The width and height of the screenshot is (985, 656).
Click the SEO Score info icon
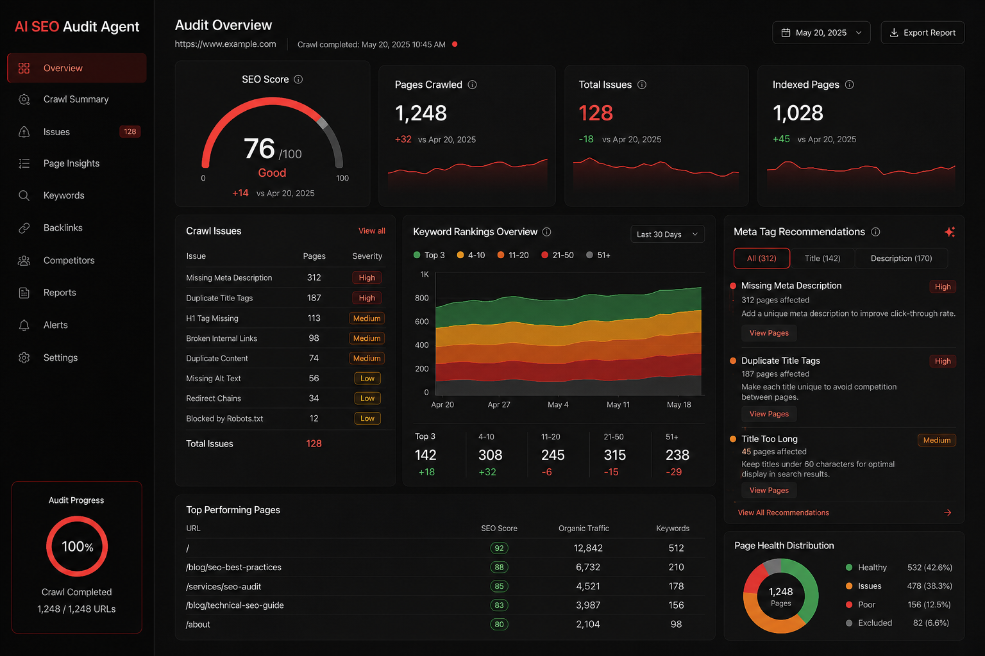coord(298,79)
